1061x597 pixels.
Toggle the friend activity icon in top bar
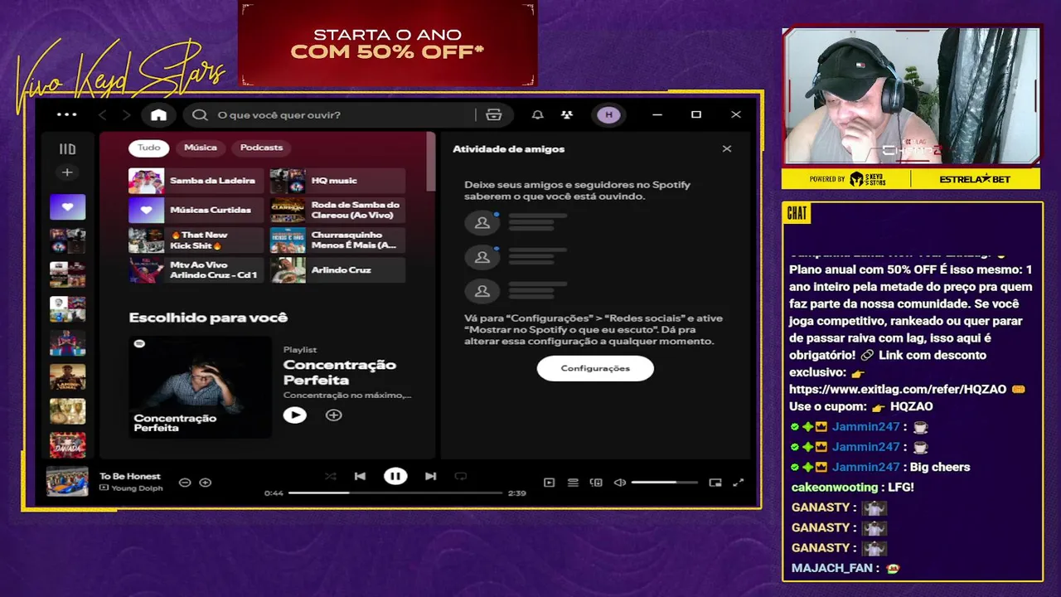[x=567, y=114]
